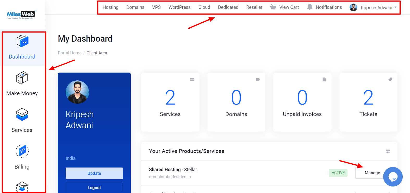
Task: Click the Tickets label on the stat card
Action: (368, 114)
